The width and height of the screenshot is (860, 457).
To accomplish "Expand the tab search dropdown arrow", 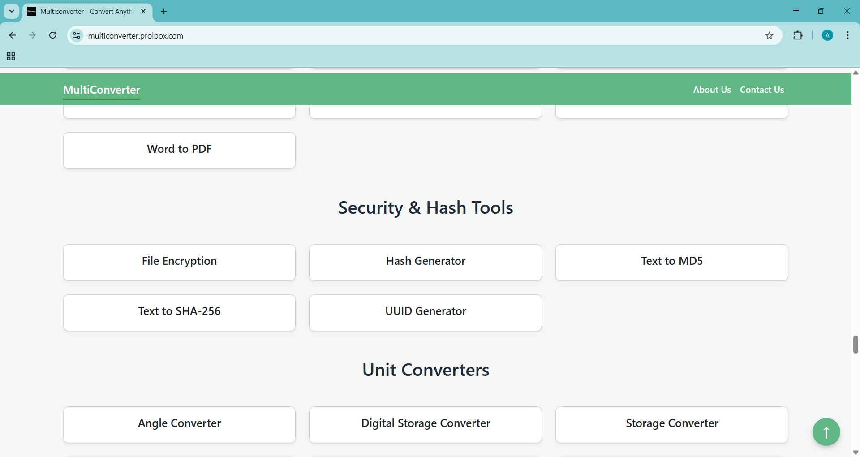I will [x=12, y=11].
